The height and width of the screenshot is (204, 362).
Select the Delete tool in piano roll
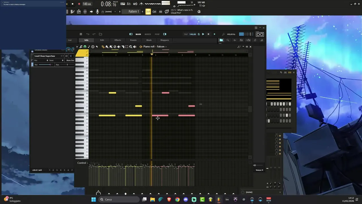[115, 47]
